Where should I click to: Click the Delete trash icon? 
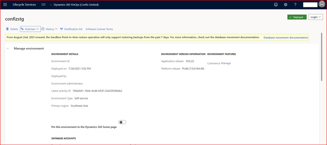[x=8, y=29]
